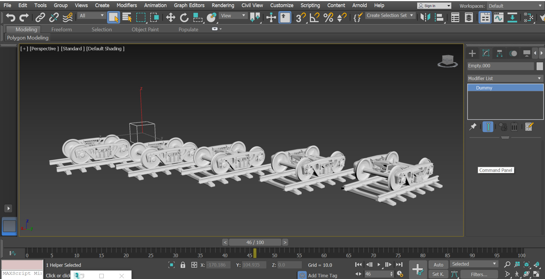Open the Selected key filter dropdown
This screenshot has height=279, width=545.
[474, 264]
